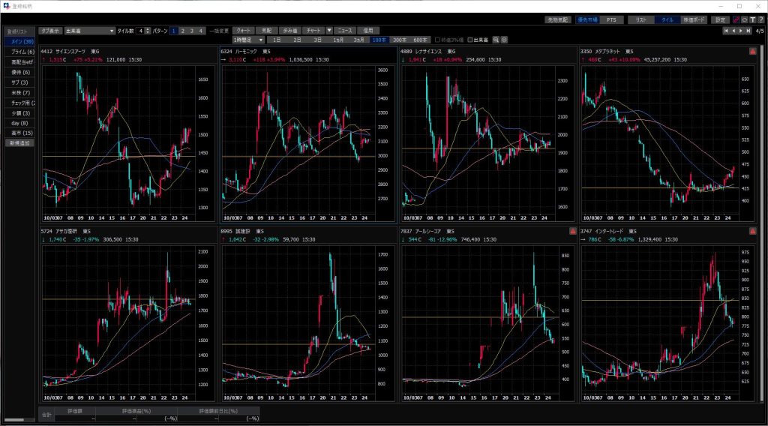The width and height of the screenshot is (768, 426).
Task: Click the magnifier zoom icon beside 出来高 checkbox
Action: pyautogui.click(x=496, y=40)
